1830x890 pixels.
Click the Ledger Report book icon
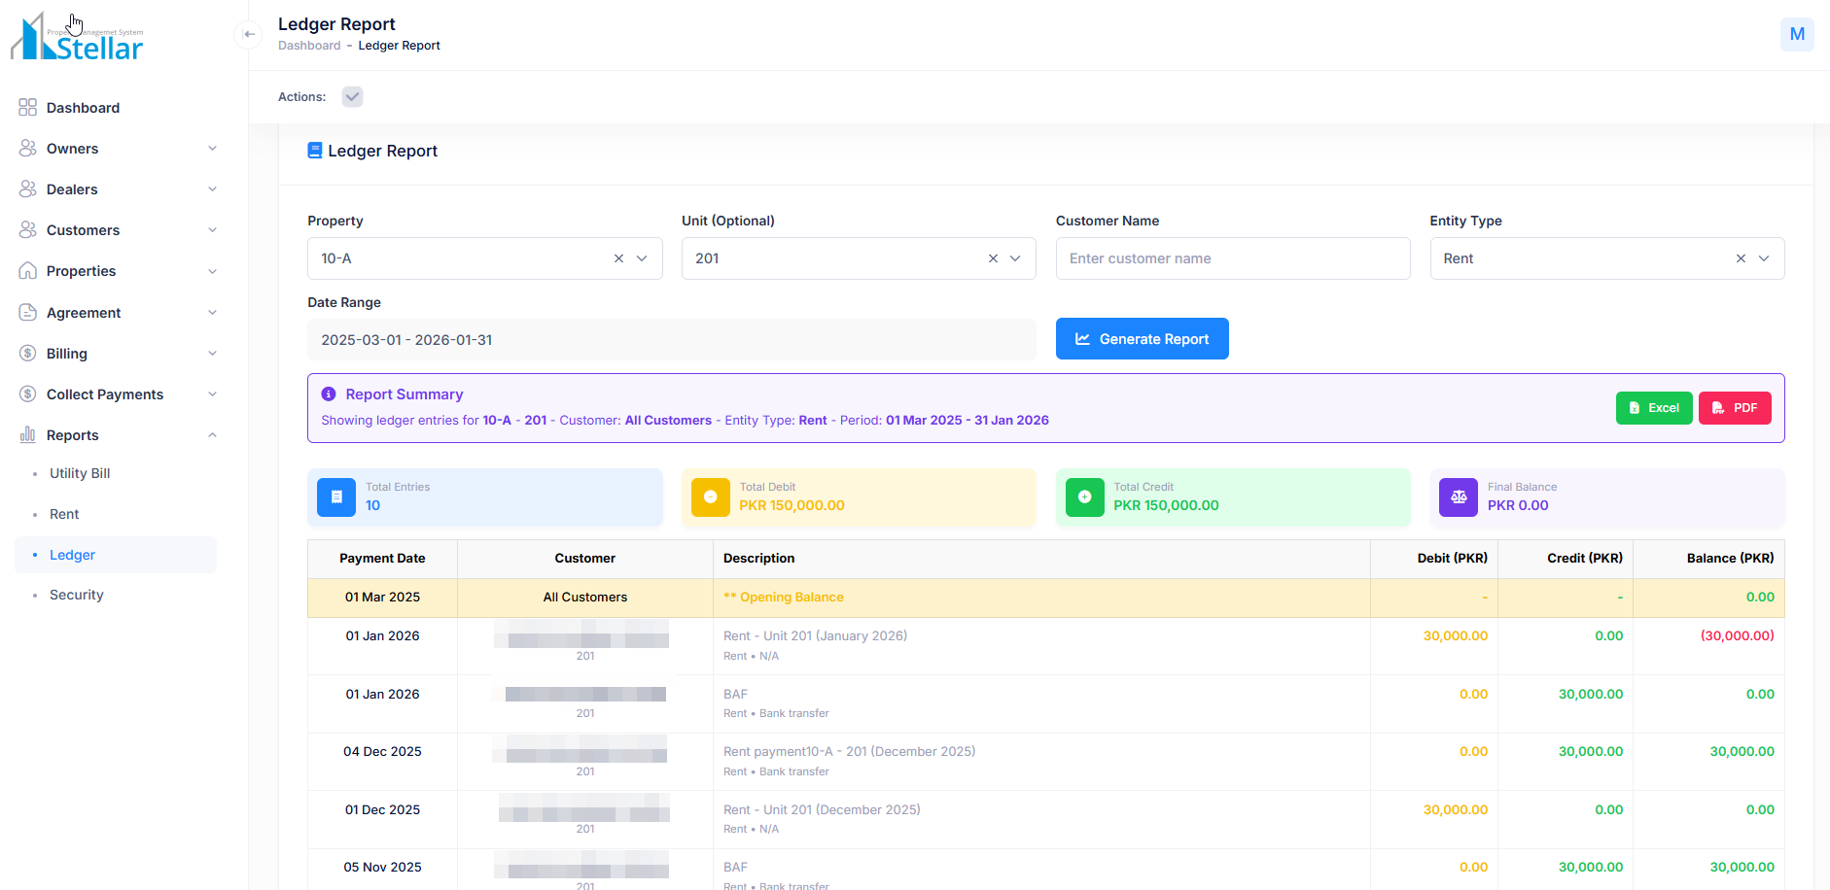pyautogui.click(x=314, y=150)
